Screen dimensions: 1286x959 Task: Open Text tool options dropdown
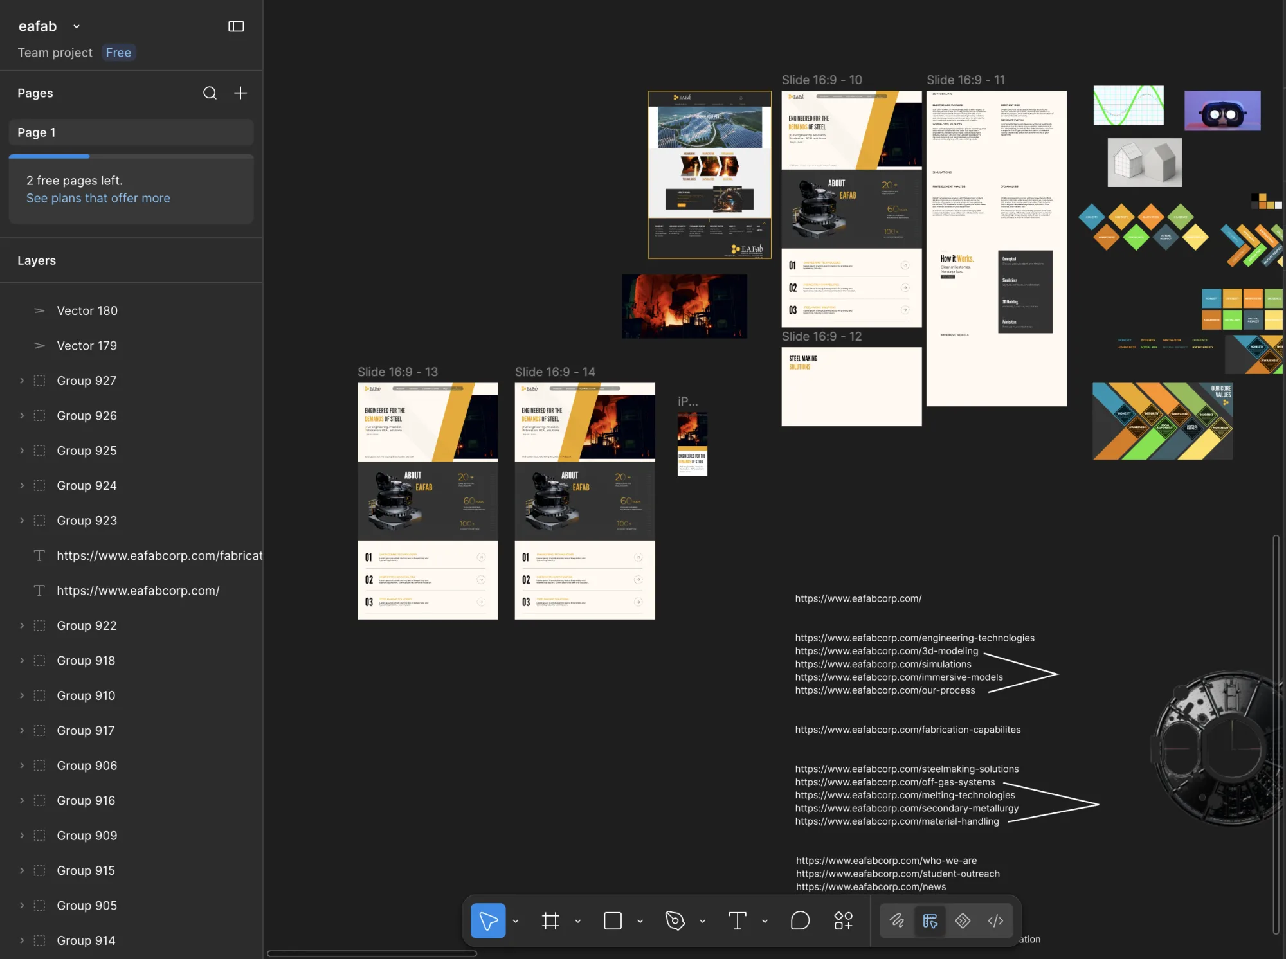point(765,921)
